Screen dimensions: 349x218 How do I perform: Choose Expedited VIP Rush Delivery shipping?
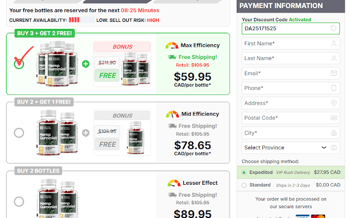pyautogui.click(x=244, y=172)
